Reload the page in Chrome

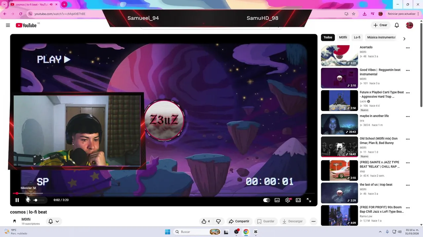pos(20,14)
